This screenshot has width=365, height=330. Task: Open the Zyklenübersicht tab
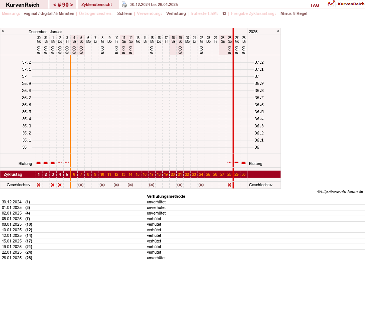coord(97,4)
